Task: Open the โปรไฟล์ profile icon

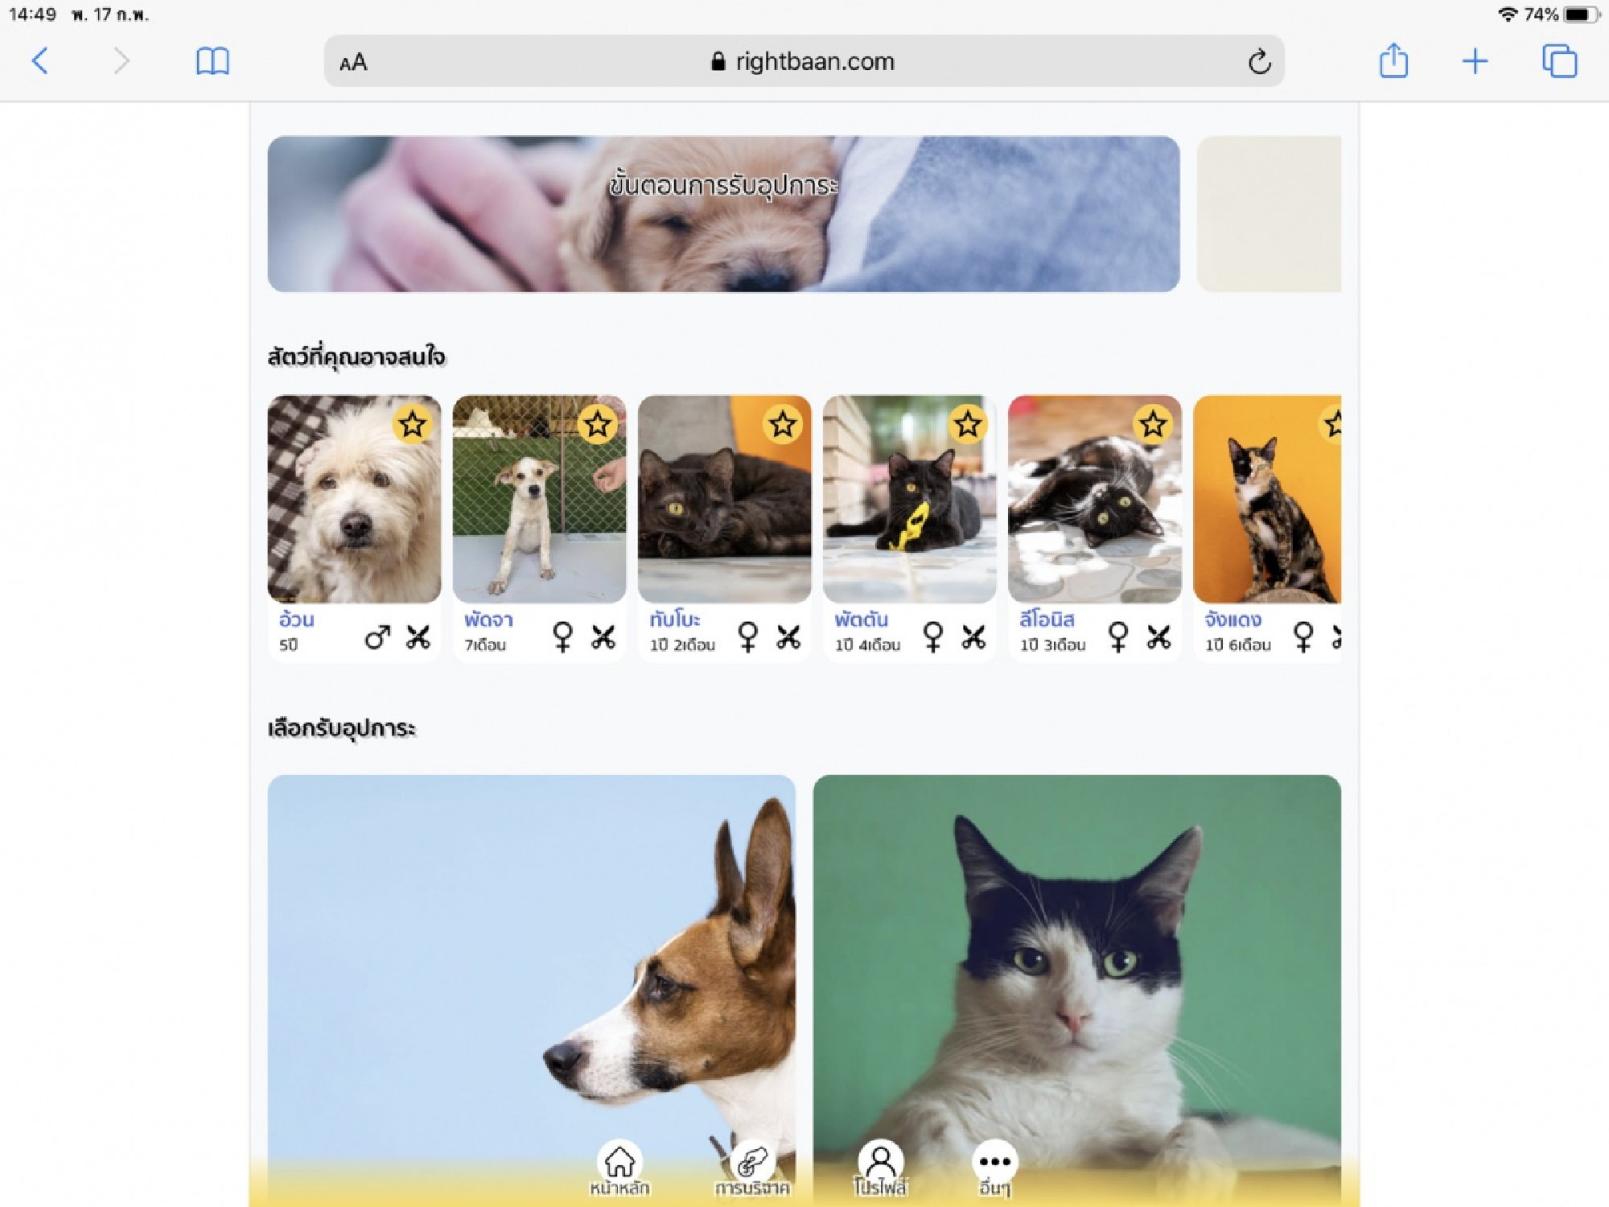Action: pyautogui.click(x=882, y=1159)
